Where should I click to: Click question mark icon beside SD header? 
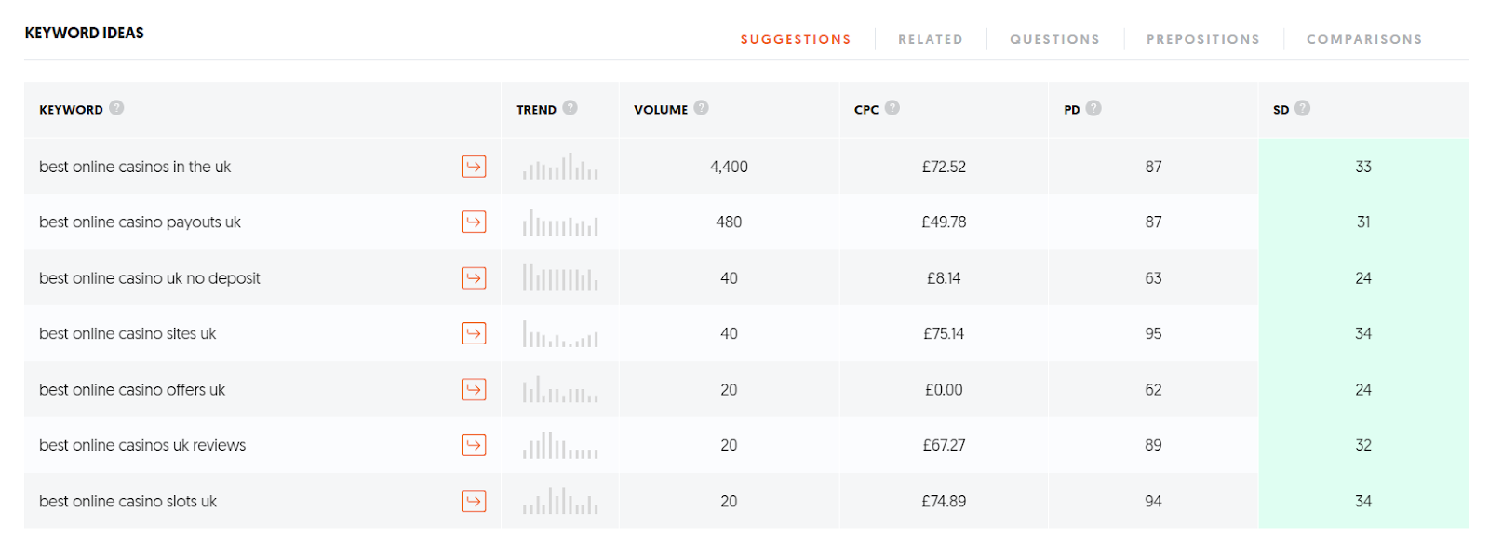[x=1303, y=108]
